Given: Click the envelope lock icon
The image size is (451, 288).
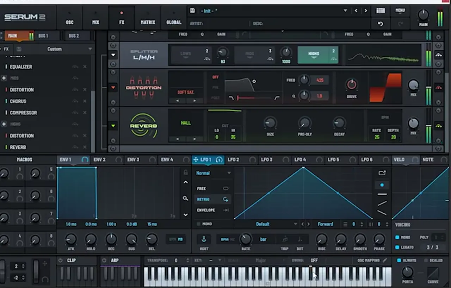Looking at the screenshot, I should (x=186, y=172).
